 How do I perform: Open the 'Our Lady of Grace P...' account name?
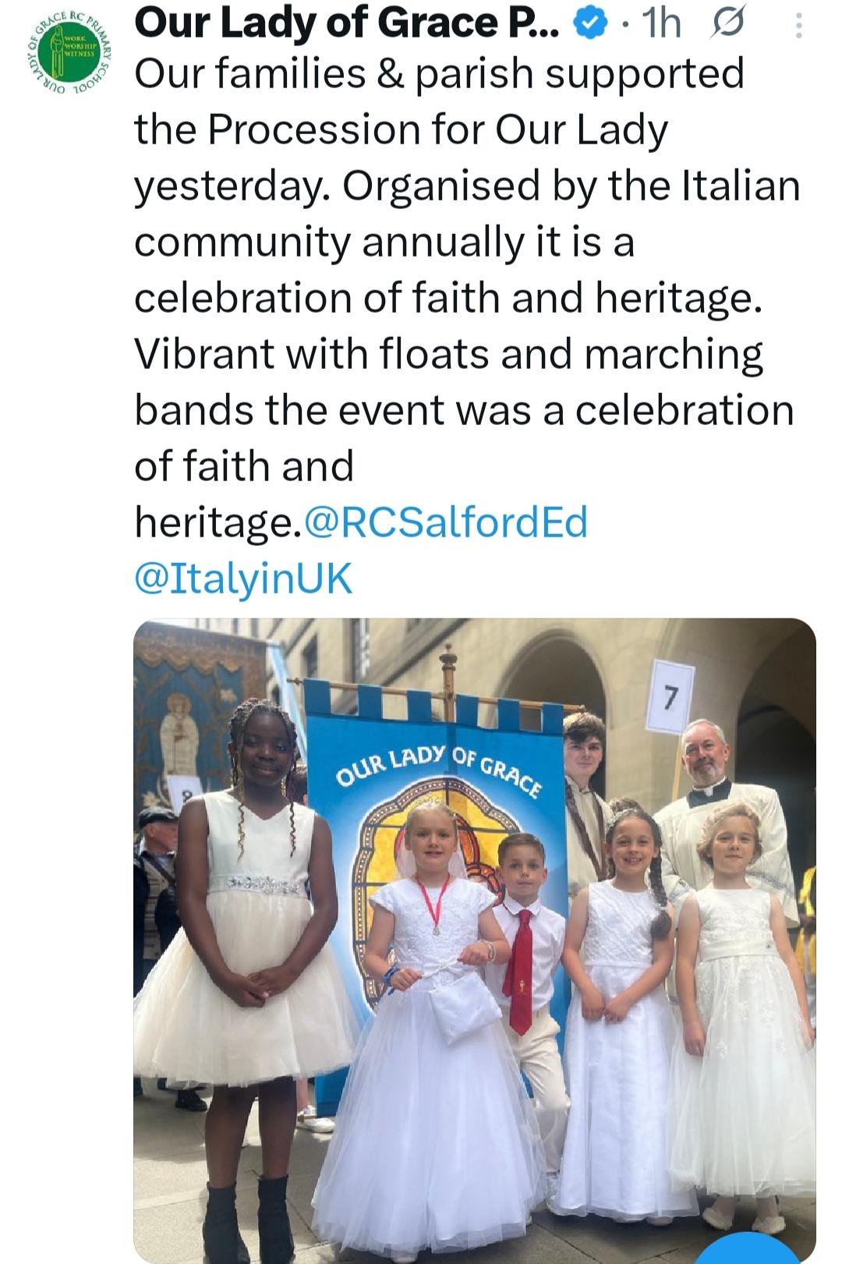346,25
